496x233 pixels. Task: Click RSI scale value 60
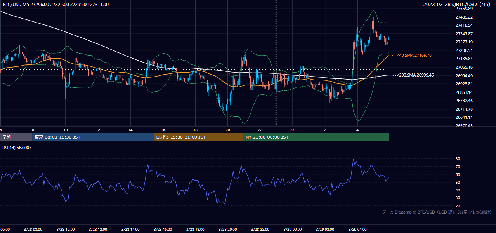458,174
